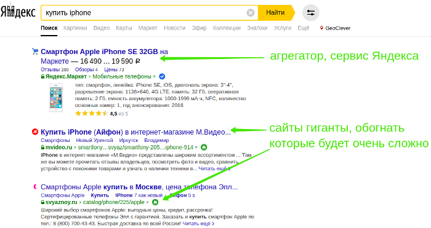Open the Мобильные телефоны breadcrumb link
The image size is (431, 228).
pyautogui.click(x=122, y=77)
